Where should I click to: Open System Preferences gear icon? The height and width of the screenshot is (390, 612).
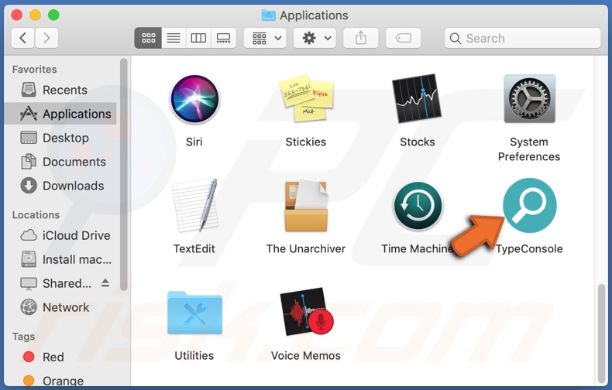(529, 100)
